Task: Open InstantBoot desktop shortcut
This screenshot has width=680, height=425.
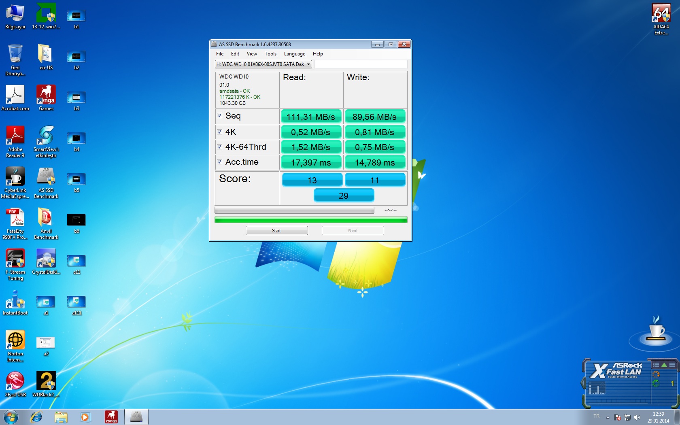Action: [15, 300]
